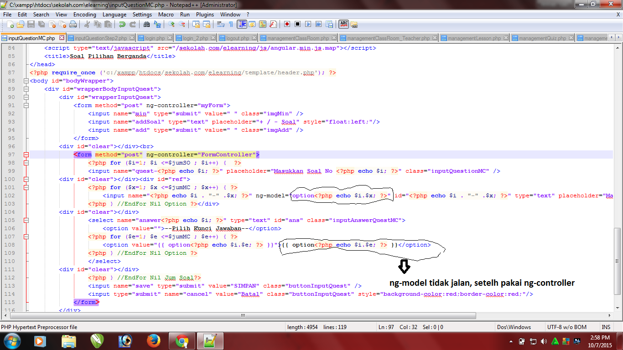Show the Document Map panel icon
The width and height of the screenshot is (623, 350).
pos(263,24)
